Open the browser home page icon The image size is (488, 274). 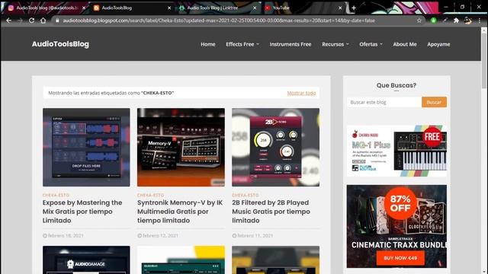(x=43, y=21)
